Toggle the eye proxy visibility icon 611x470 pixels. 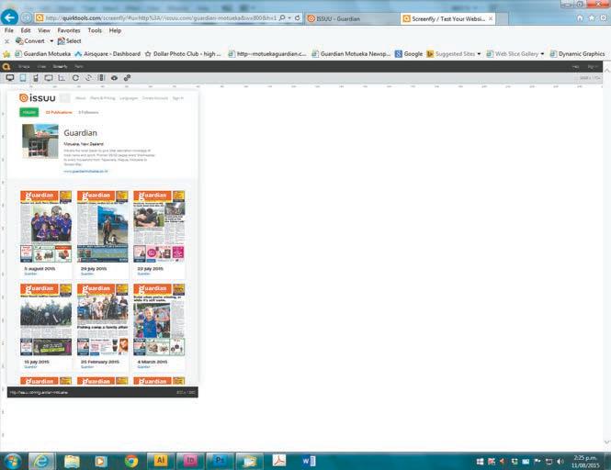click(x=114, y=78)
